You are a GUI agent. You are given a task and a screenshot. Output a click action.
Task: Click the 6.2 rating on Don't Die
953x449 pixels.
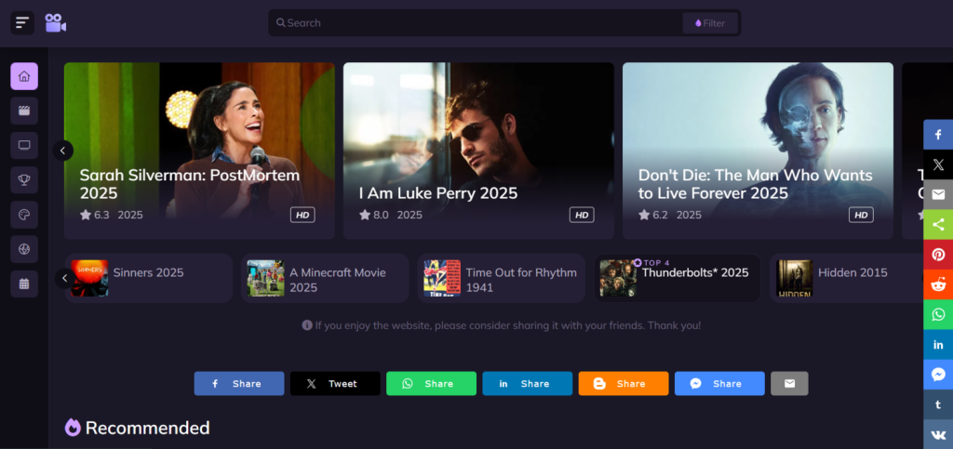pos(653,215)
